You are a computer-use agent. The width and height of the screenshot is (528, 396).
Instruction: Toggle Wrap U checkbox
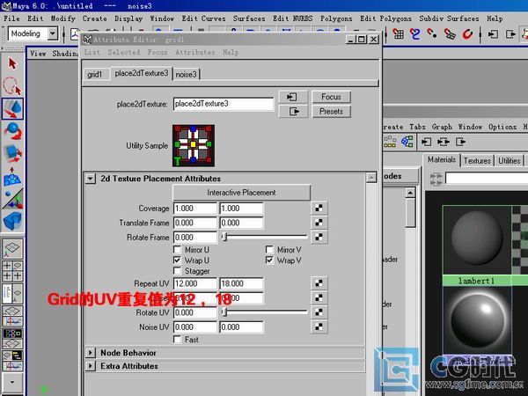click(177, 260)
